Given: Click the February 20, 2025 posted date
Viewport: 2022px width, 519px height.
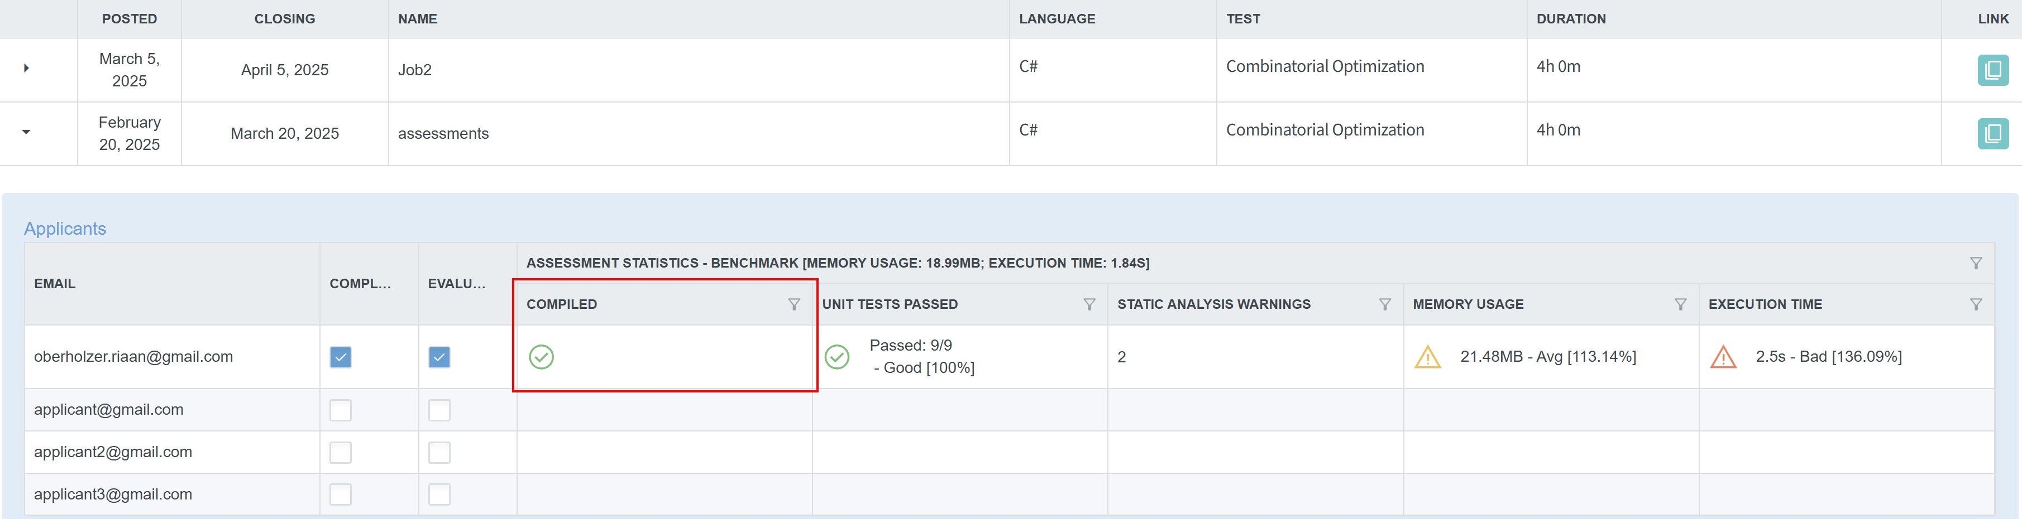Looking at the screenshot, I should [x=130, y=133].
